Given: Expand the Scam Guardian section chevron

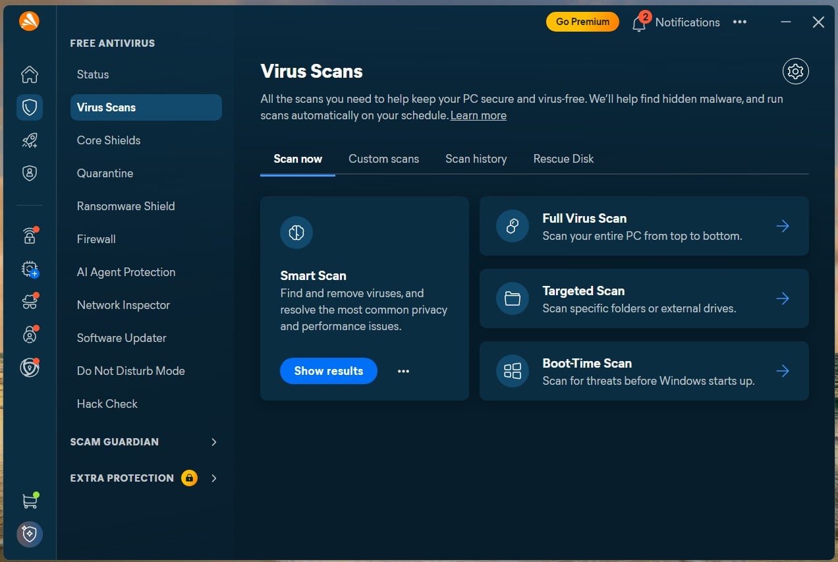Looking at the screenshot, I should point(214,442).
